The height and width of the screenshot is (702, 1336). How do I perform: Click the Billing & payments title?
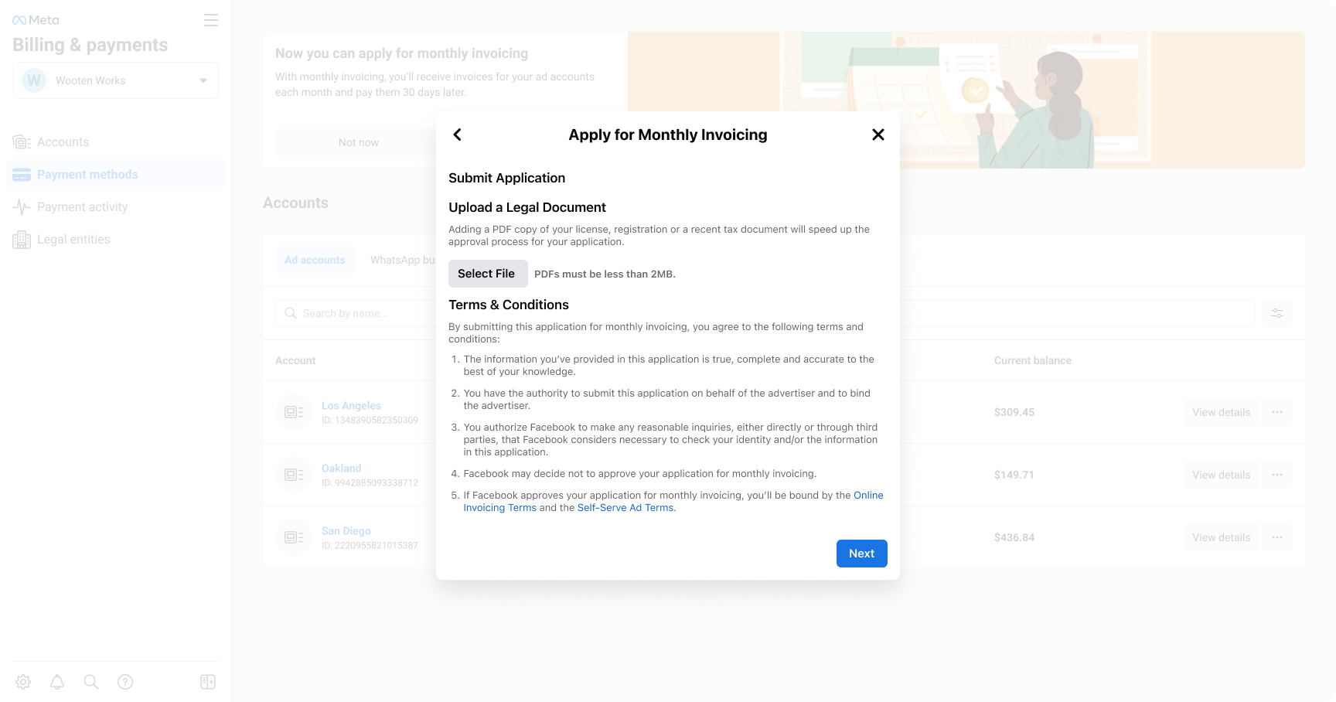point(90,45)
